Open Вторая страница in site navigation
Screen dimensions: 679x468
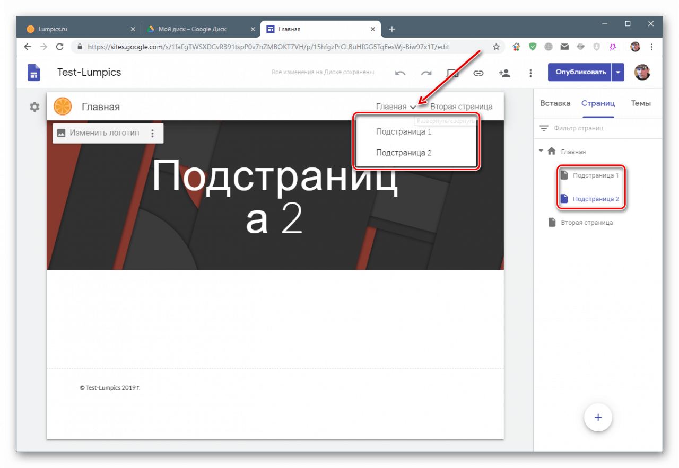pos(461,107)
